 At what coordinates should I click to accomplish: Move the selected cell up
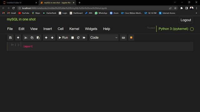click(46, 38)
